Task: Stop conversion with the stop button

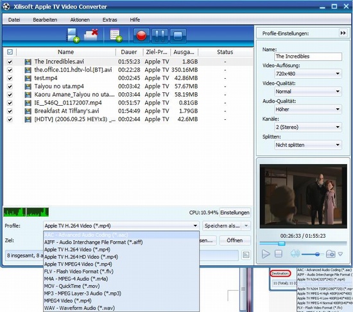Action: 178,36
